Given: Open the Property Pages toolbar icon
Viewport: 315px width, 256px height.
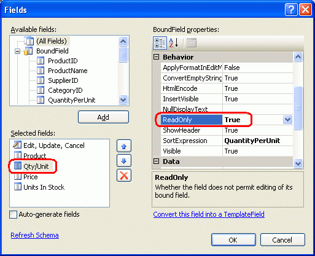Looking at the screenshot, I should coord(192,43).
